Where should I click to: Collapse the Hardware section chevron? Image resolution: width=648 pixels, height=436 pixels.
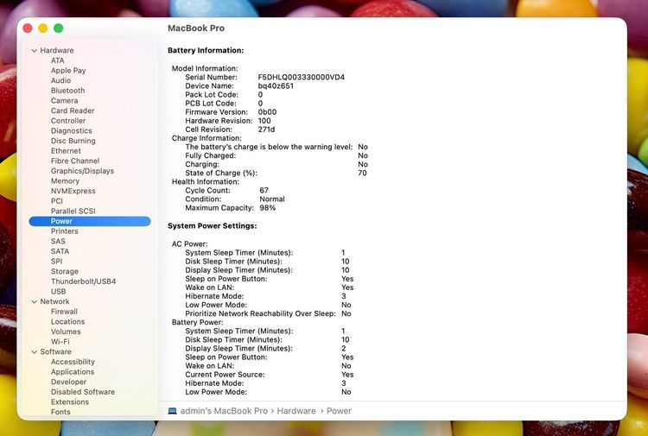click(x=35, y=50)
